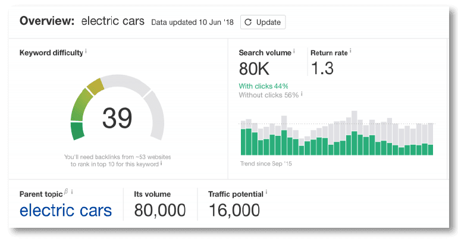Image resolution: width=458 pixels, height=245 pixels.
Task: Click the Traffic potential info icon
Action: point(266,192)
